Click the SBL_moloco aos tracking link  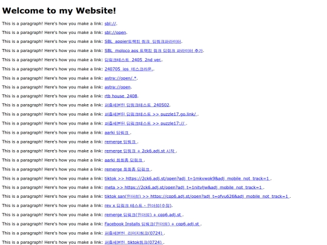pyautogui.click(x=154, y=51)
